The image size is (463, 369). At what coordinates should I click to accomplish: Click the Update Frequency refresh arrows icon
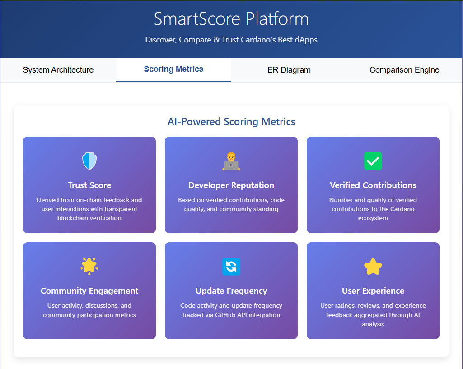231,266
